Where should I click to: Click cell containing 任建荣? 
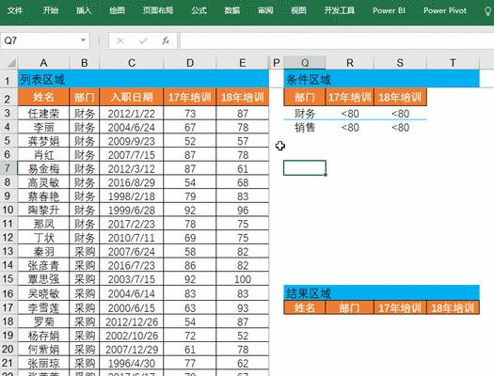point(43,114)
